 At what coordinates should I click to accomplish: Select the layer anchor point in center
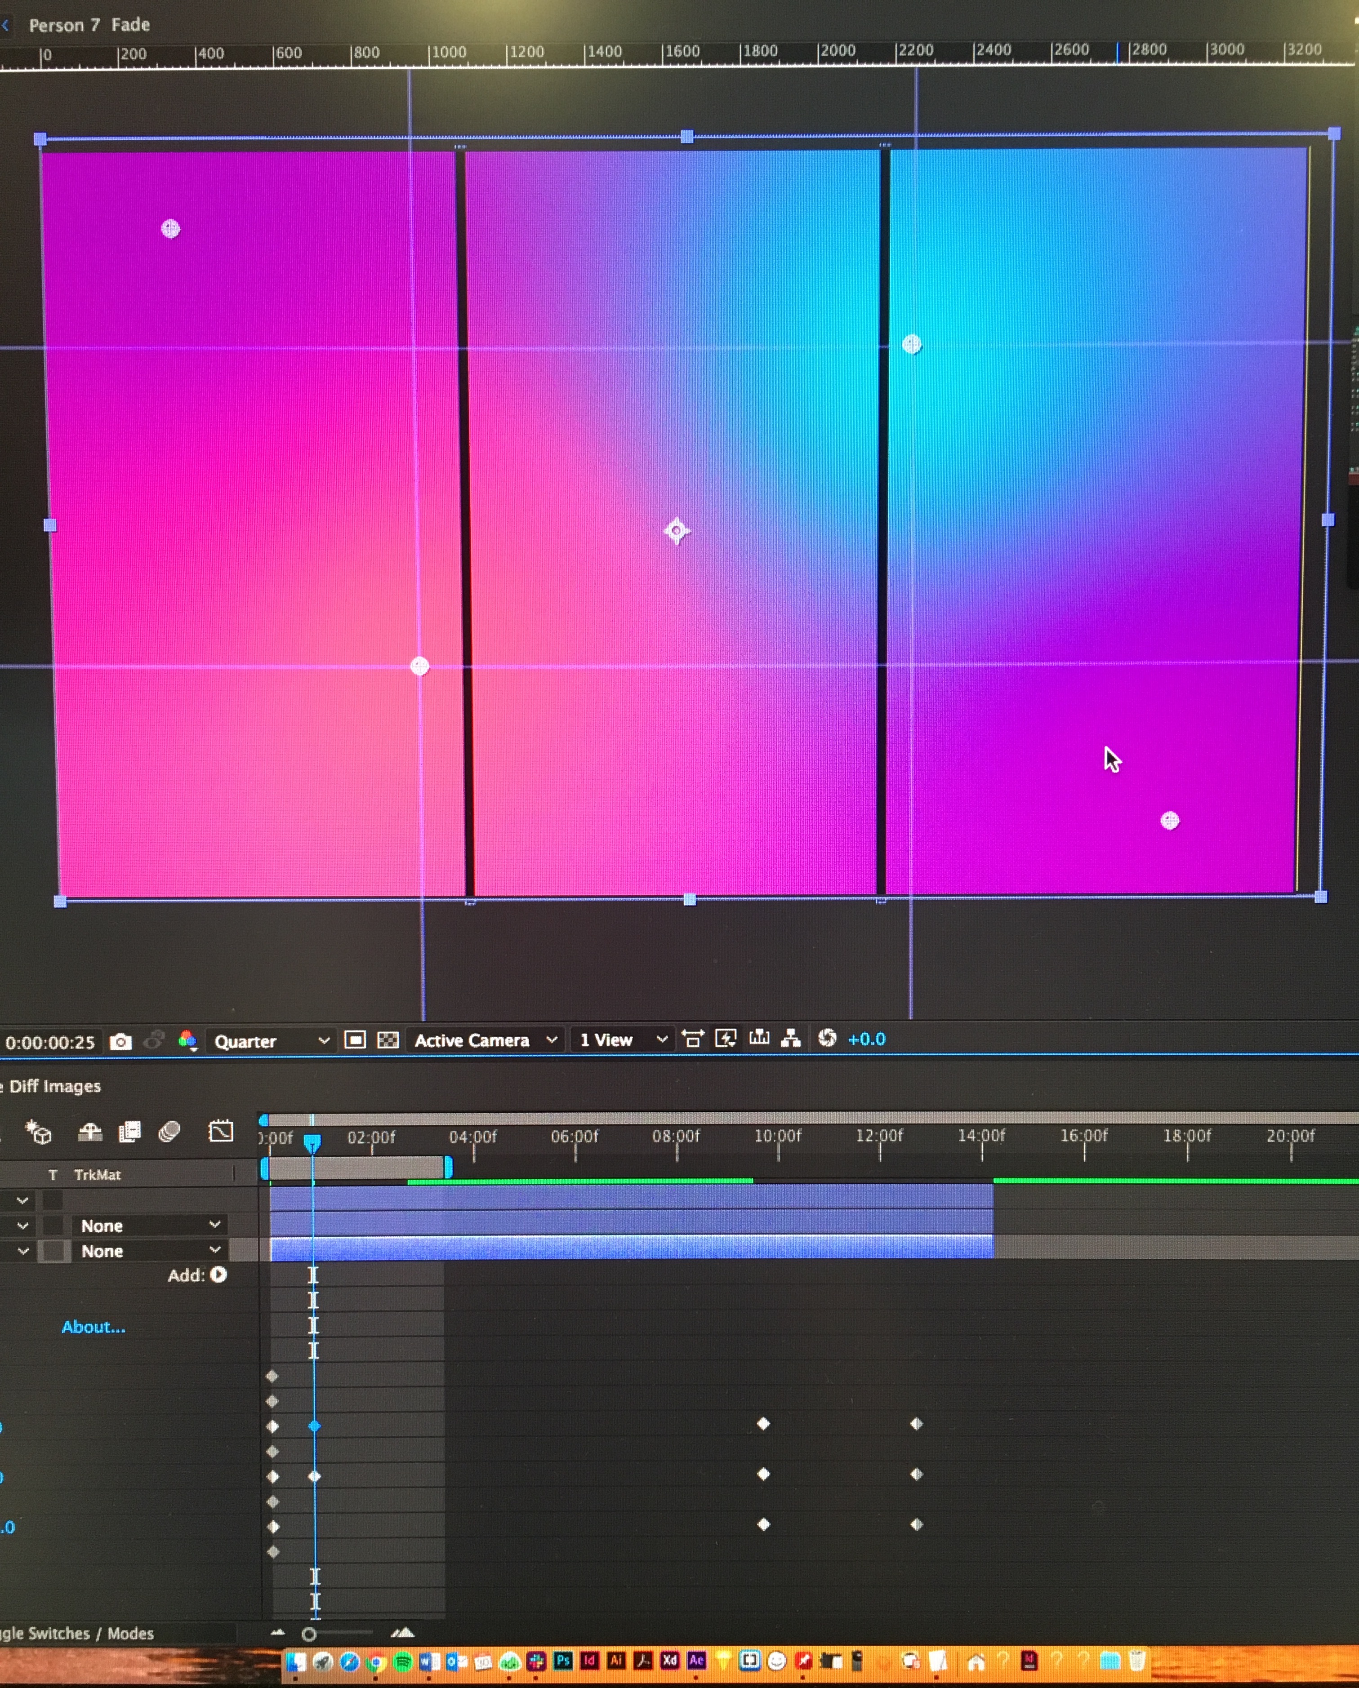[677, 531]
